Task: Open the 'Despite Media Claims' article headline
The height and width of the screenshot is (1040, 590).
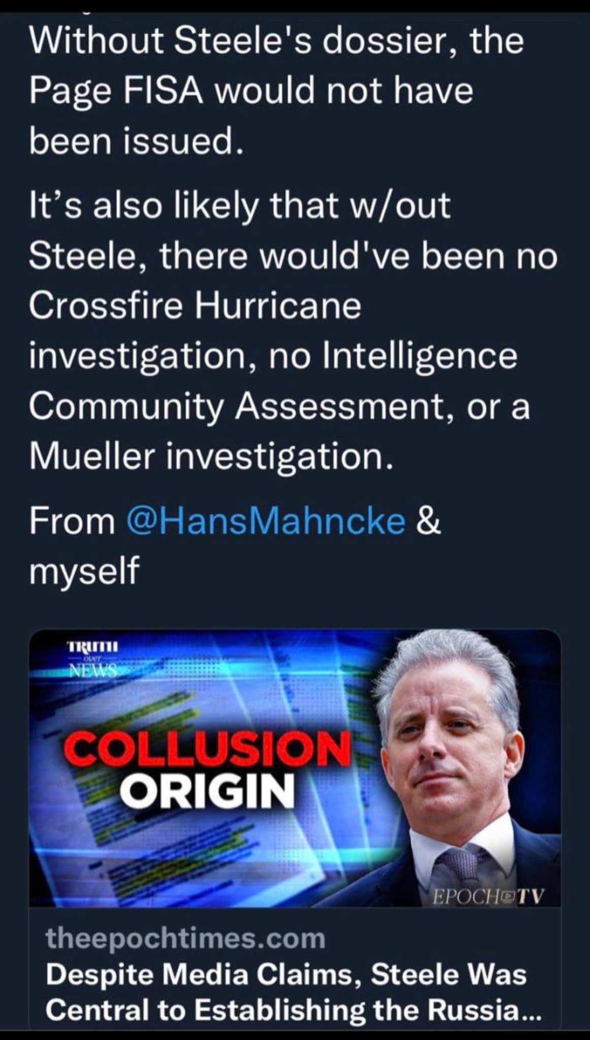Action: click(x=286, y=974)
